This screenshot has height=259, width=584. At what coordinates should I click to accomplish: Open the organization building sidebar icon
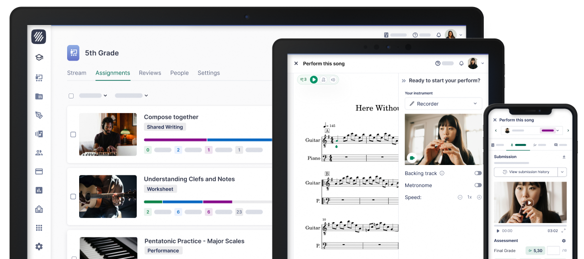[39, 209]
